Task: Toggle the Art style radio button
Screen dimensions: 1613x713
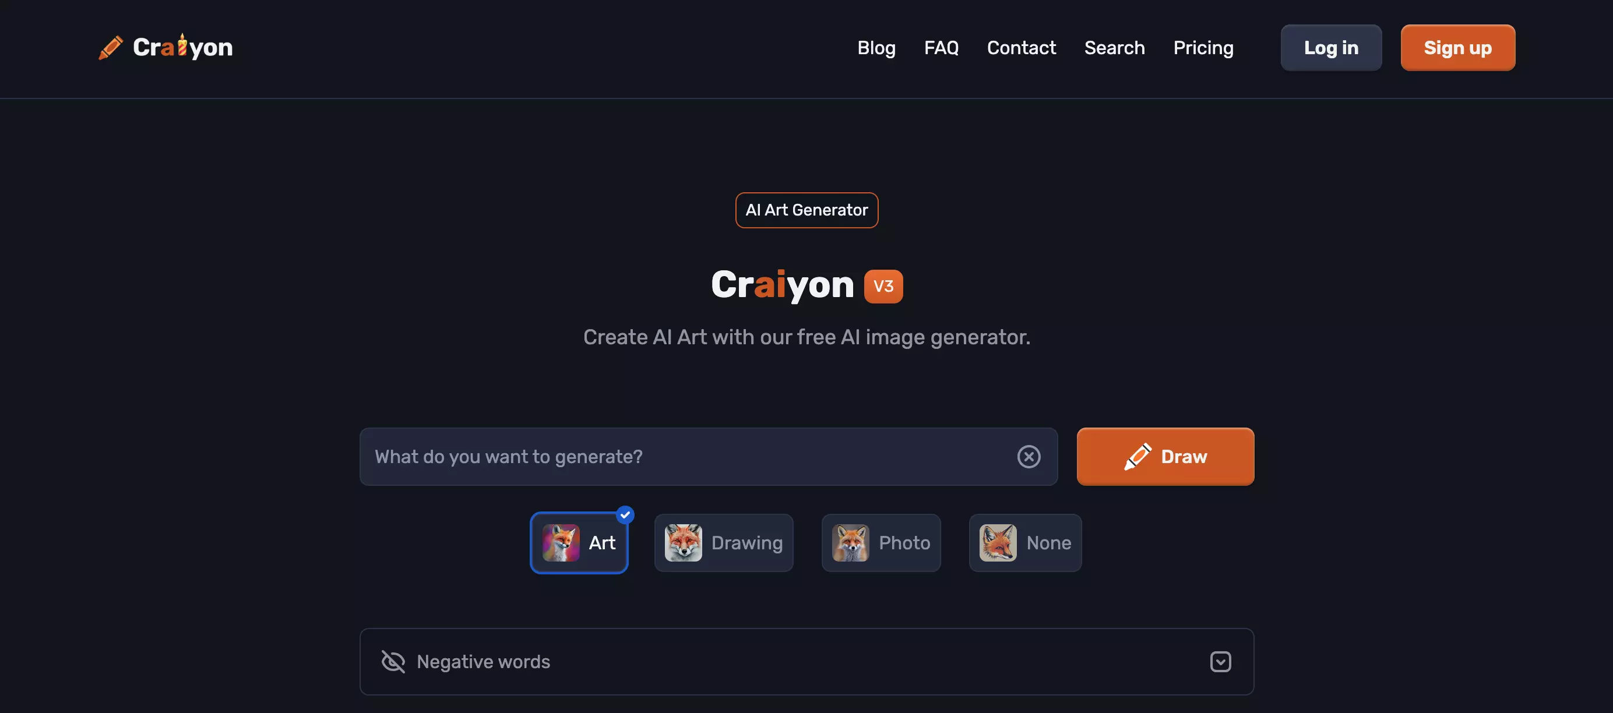Action: (579, 542)
